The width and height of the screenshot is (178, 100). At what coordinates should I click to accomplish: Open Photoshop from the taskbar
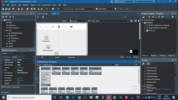point(85,97)
